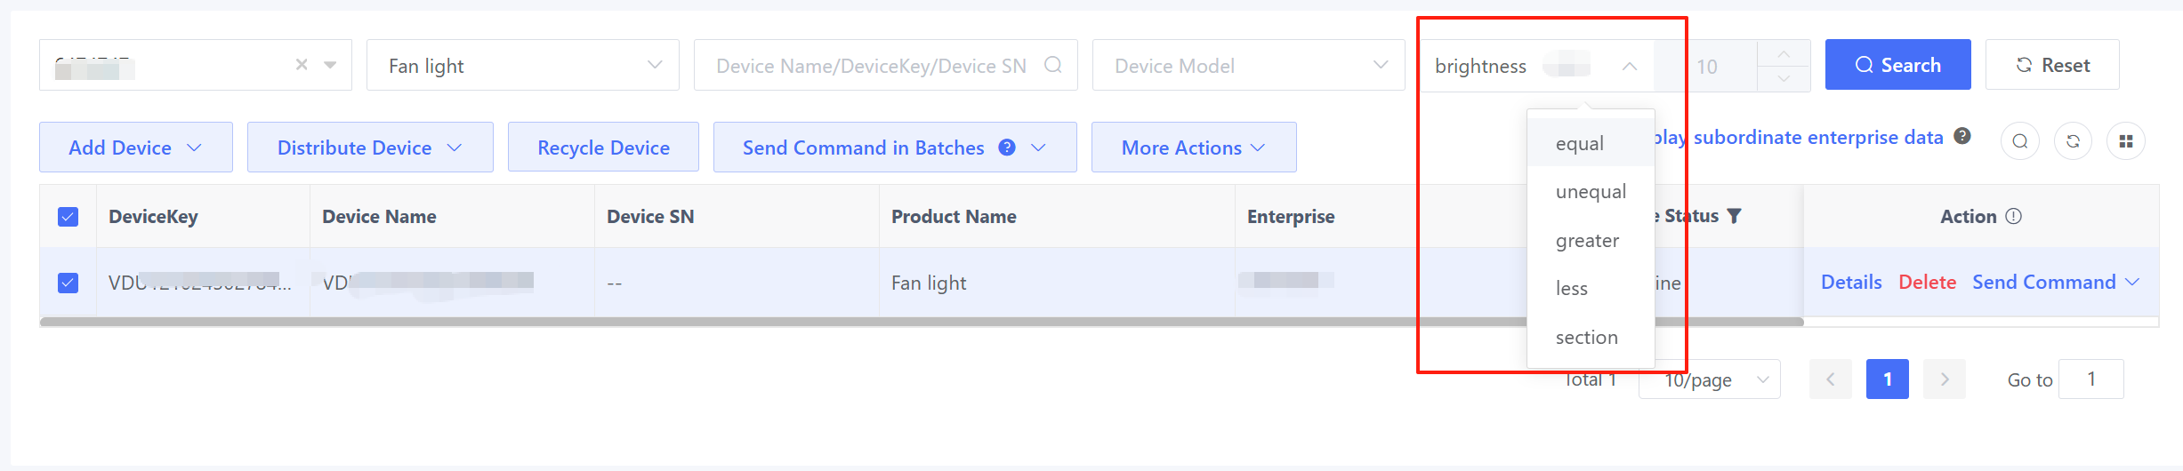Select the "greater" comparison option
The image size is (2183, 471).
coord(1587,241)
